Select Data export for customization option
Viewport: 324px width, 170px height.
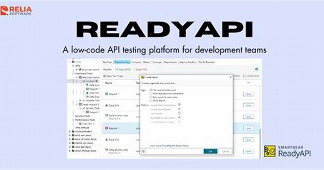[151, 97]
